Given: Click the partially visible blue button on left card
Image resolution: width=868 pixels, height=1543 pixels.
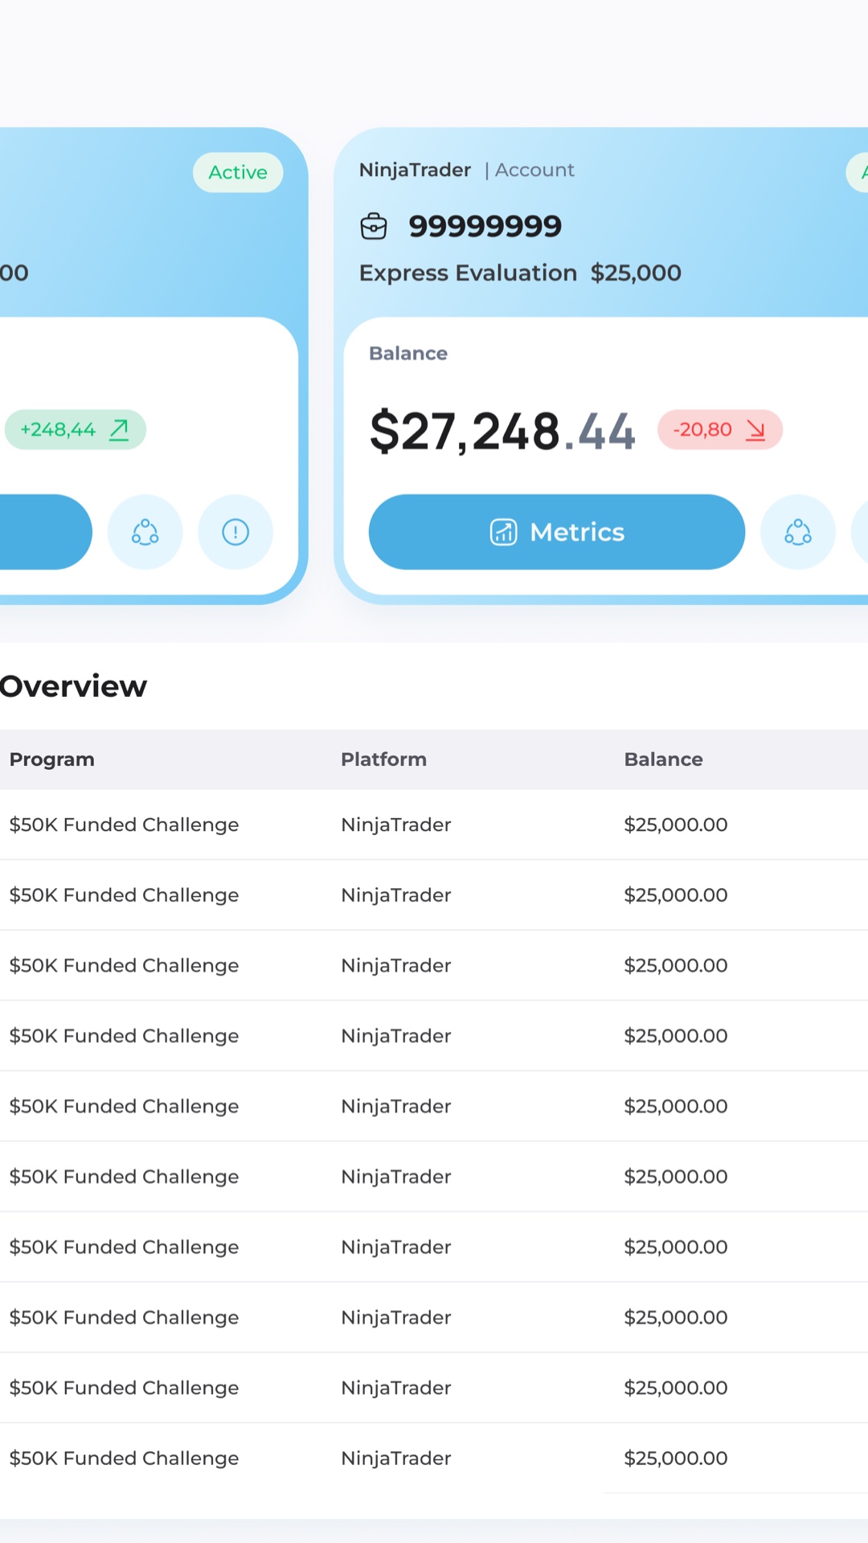Looking at the screenshot, I should click(45, 532).
